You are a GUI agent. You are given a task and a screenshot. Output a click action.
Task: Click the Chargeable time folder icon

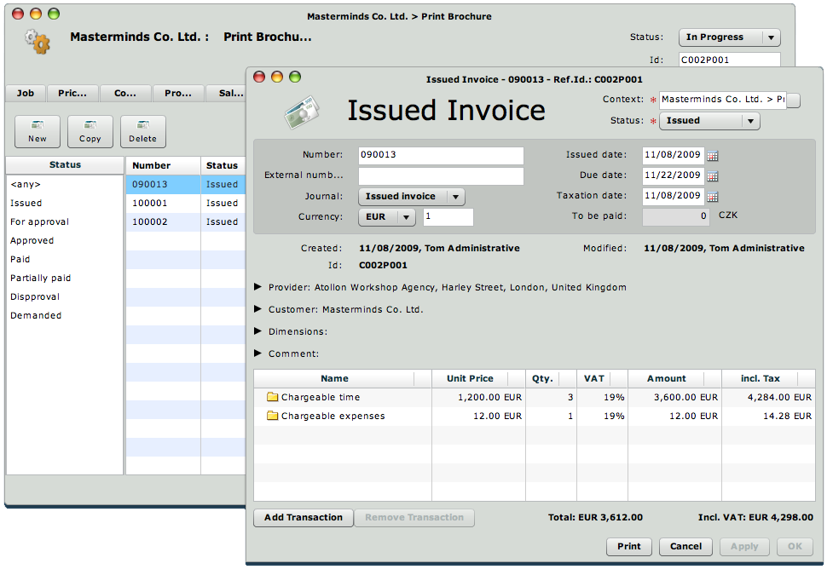273,397
